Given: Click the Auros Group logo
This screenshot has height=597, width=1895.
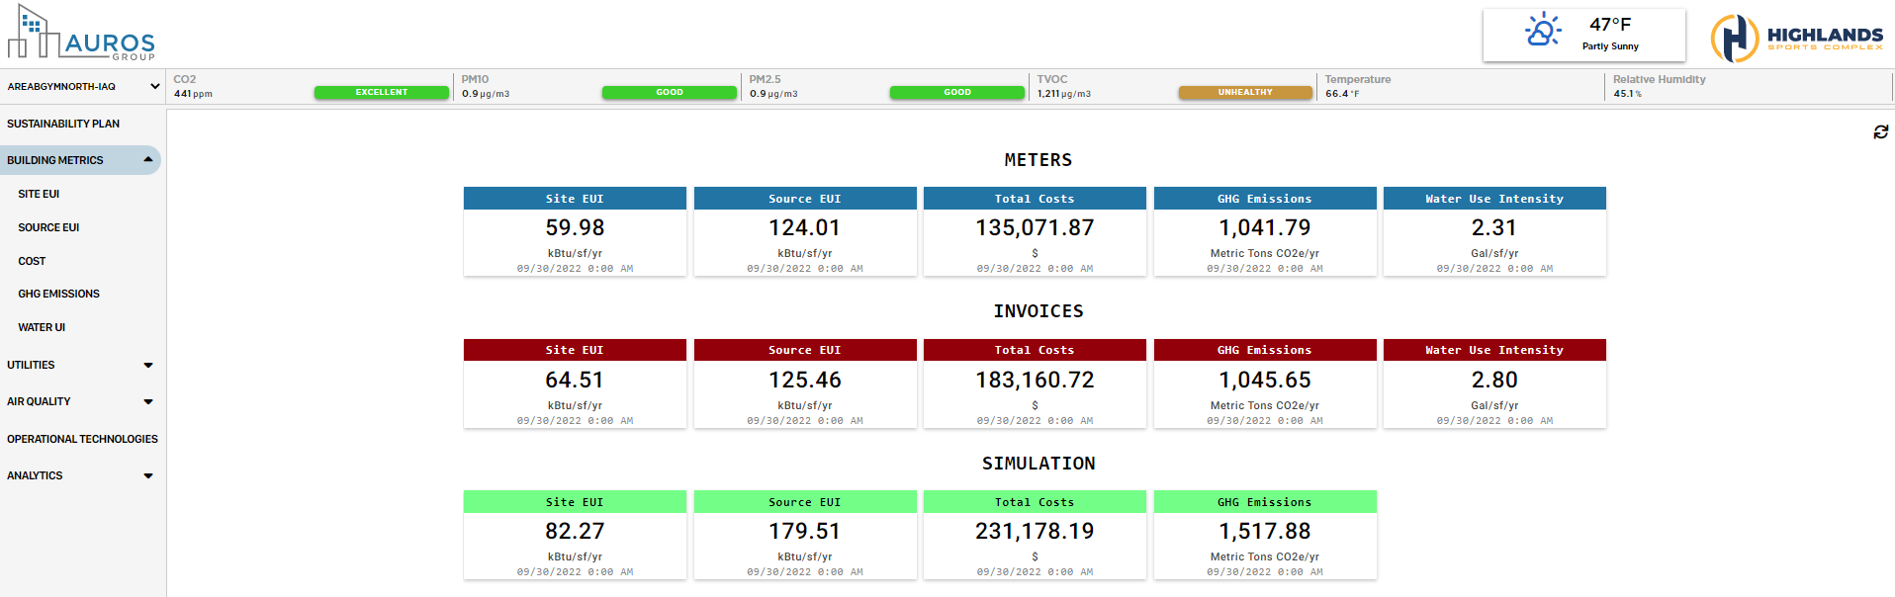Looking at the screenshot, I should tap(81, 34).
